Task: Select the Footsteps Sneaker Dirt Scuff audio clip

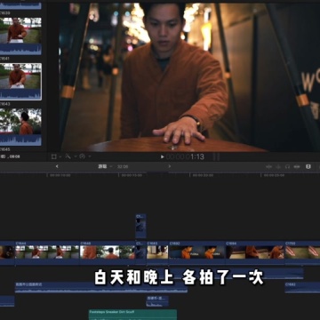Action: coord(132,315)
